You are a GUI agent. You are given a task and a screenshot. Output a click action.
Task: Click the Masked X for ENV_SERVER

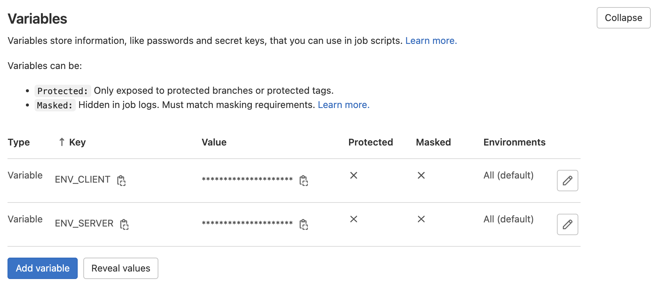(421, 219)
